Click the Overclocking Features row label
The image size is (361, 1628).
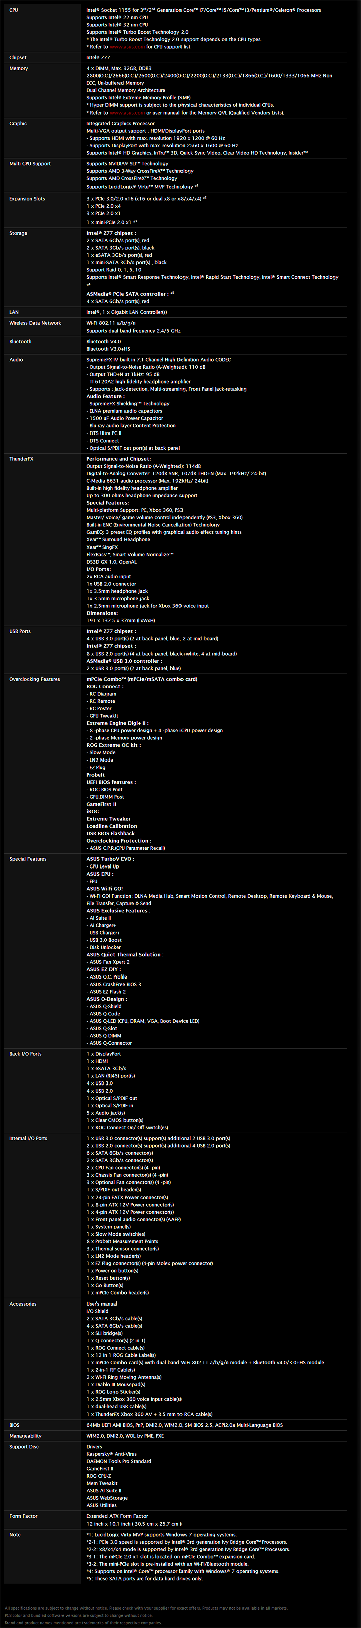(x=35, y=680)
